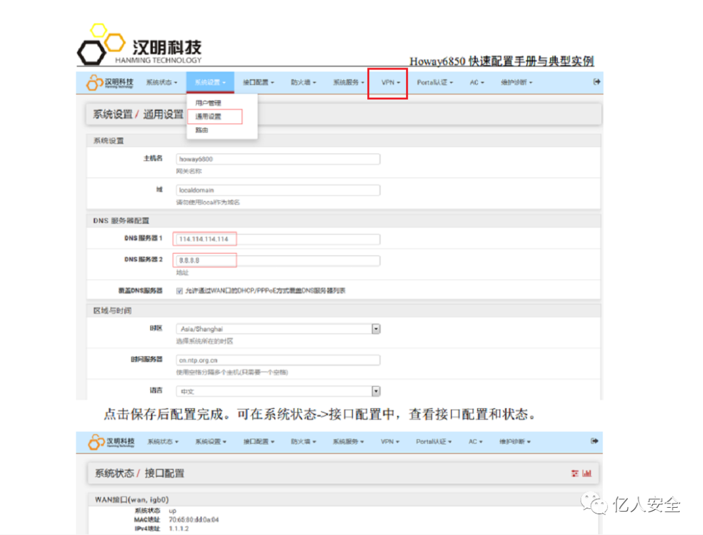Click the red sliders/settings icon beside the chart icon
703x535 pixels.
pyautogui.click(x=575, y=474)
